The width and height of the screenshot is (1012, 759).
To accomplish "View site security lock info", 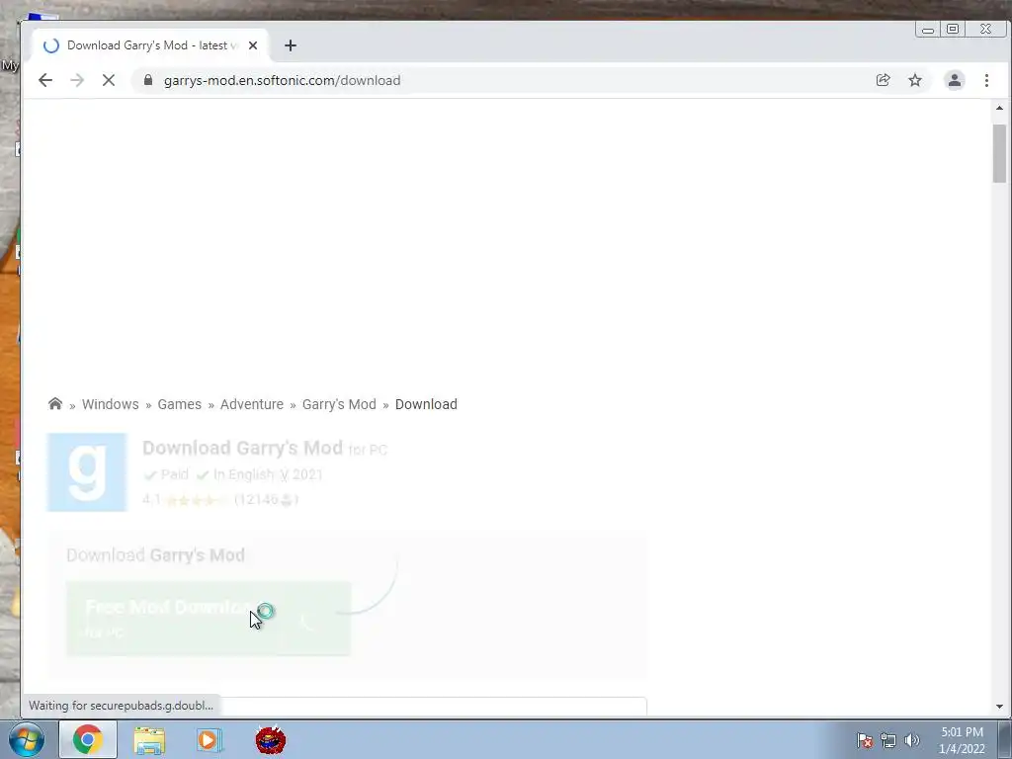I will [x=148, y=80].
